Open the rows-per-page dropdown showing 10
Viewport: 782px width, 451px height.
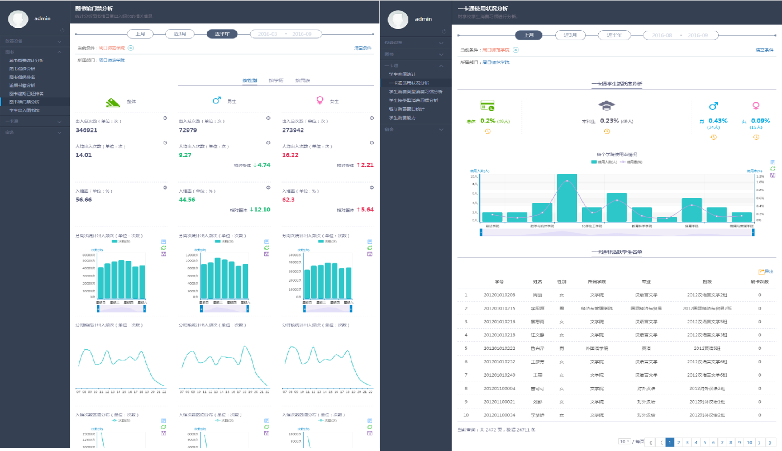tap(624, 441)
